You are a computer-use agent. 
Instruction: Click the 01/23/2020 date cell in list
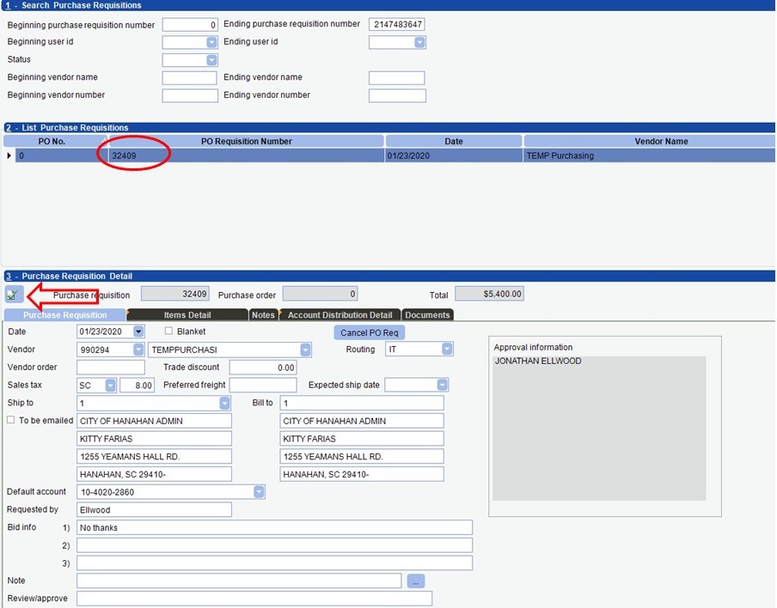[x=454, y=155]
